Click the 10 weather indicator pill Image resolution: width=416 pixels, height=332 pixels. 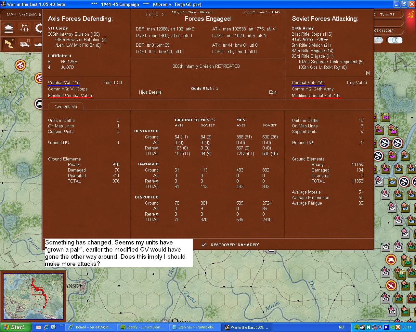395,40
